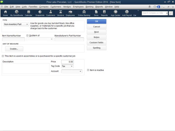Image resolution: width=175 pixels, height=131 pixels.
Task: Open the Reports menu in the menu bar
Action: point(99,7)
